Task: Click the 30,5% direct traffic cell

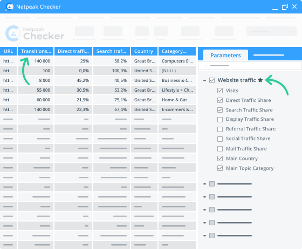Action: click(73, 90)
